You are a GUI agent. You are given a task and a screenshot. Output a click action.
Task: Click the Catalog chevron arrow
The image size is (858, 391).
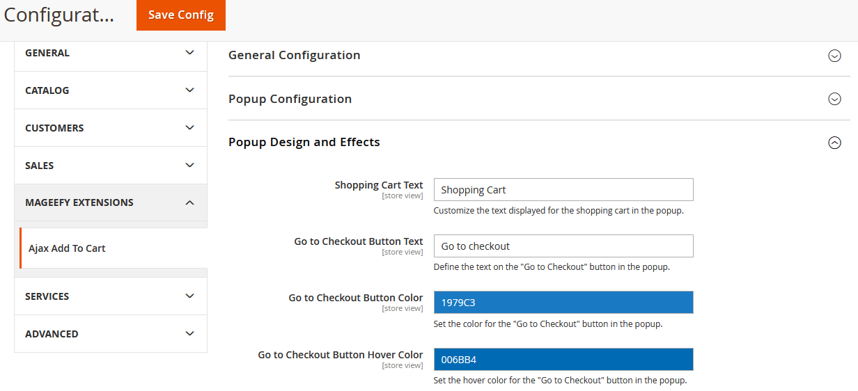point(189,90)
